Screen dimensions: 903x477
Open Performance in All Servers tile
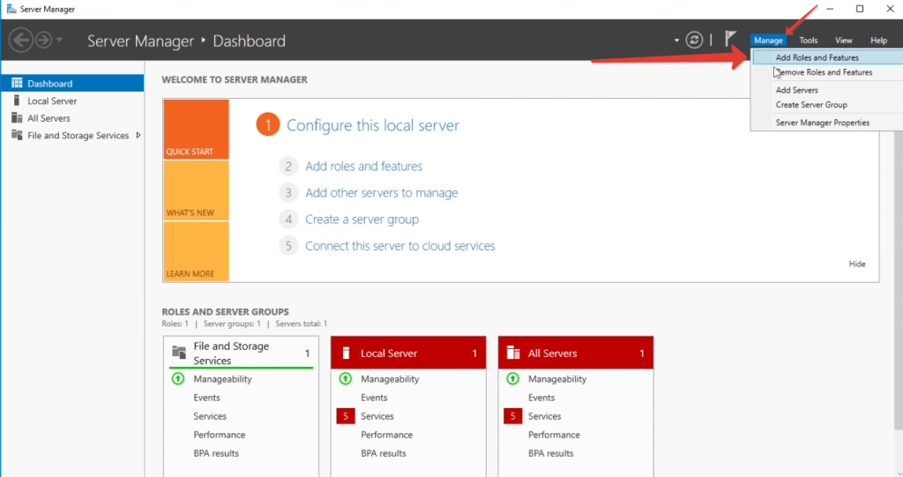(x=554, y=435)
